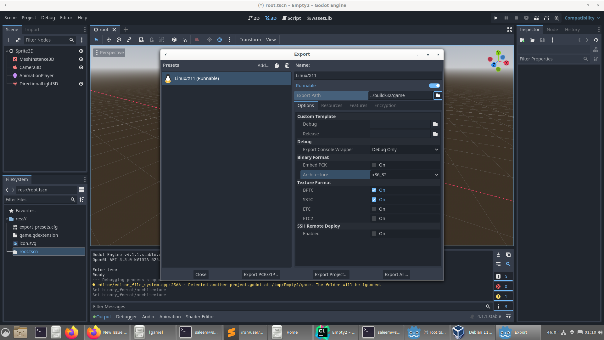Click the Move mode tool icon

(x=109, y=40)
